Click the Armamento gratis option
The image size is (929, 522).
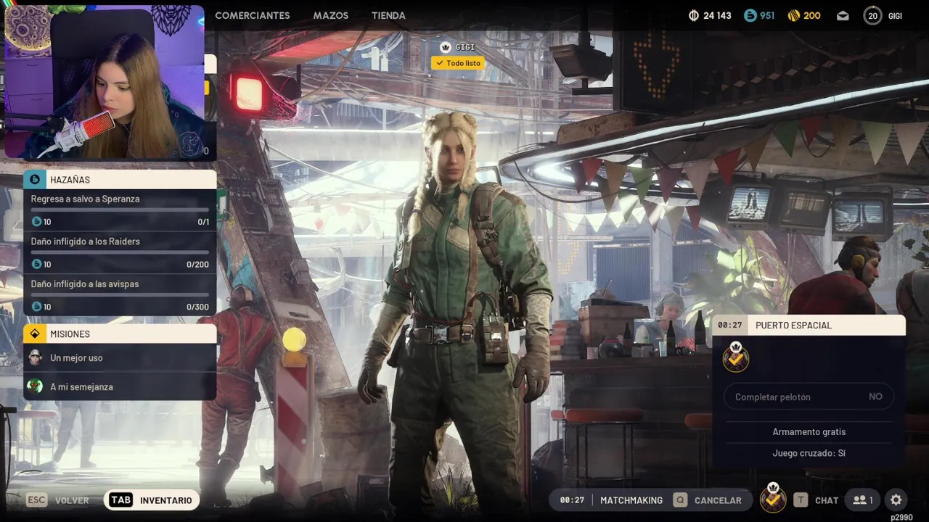(809, 431)
